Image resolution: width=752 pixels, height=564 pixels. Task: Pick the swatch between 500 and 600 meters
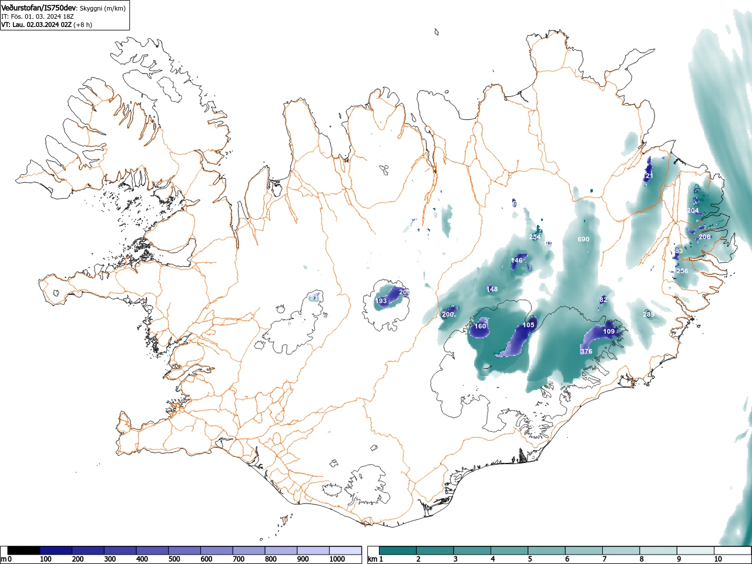pos(184,550)
